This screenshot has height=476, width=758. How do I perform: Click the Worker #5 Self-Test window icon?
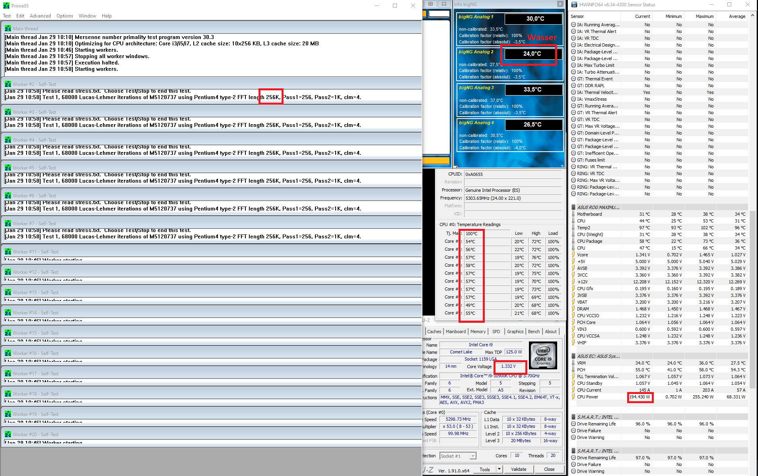pos(8,168)
